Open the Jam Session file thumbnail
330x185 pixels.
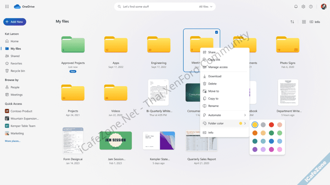point(115,141)
